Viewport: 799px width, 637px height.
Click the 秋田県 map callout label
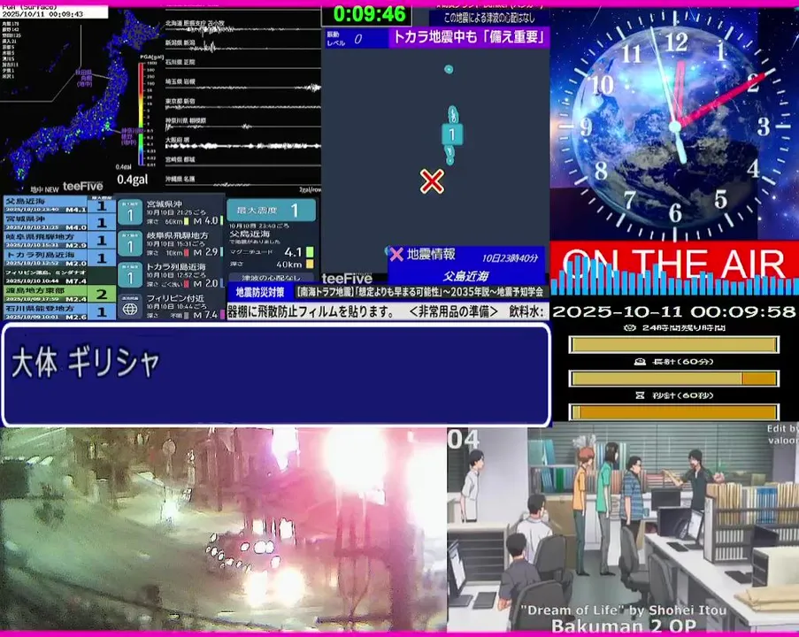coord(84,79)
